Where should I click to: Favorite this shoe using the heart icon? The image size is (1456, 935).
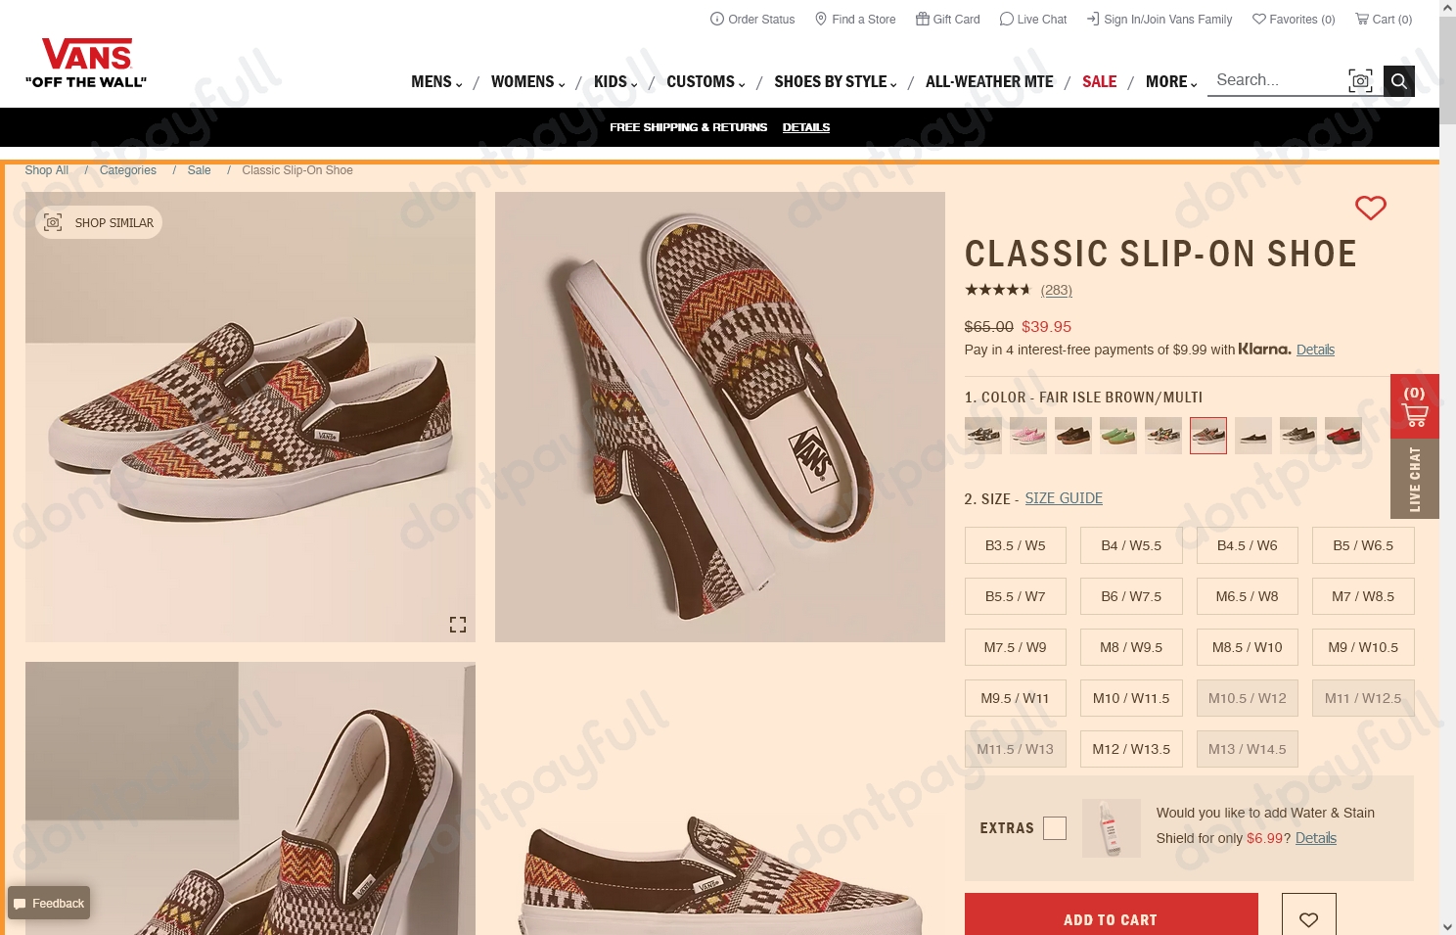coord(1370,208)
